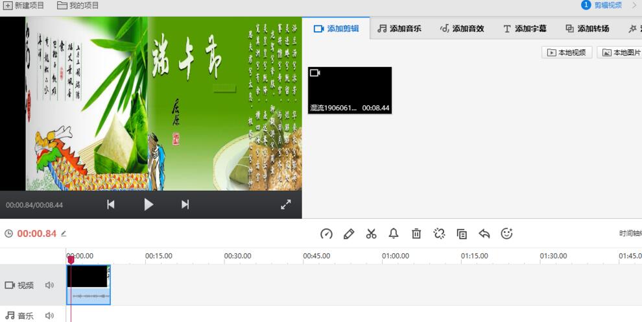Open the speed adjustment gauge tool

(x=326, y=234)
